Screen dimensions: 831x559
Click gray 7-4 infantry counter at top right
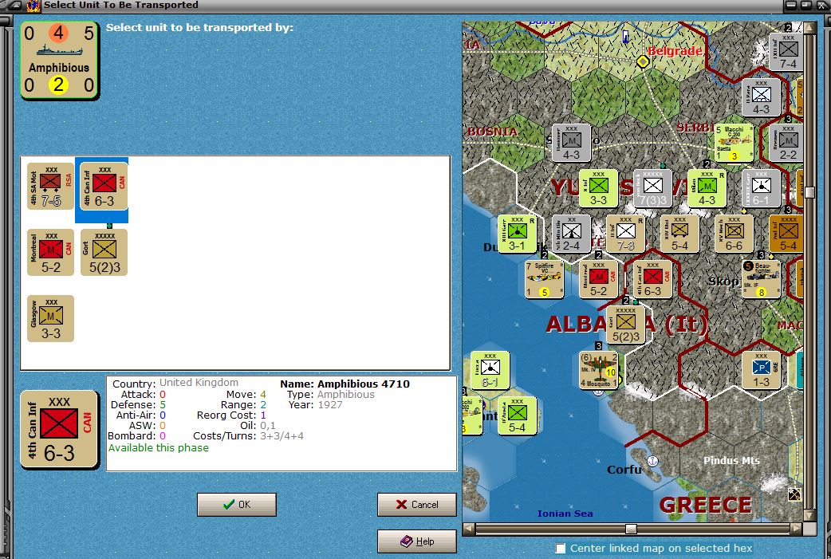[x=786, y=52]
